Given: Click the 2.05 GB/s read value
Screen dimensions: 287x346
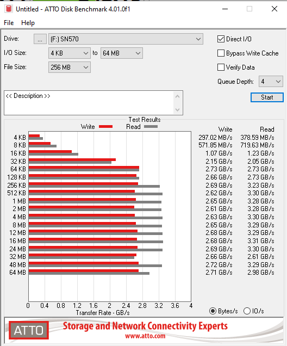Looking at the screenshot, I should coord(261,162).
